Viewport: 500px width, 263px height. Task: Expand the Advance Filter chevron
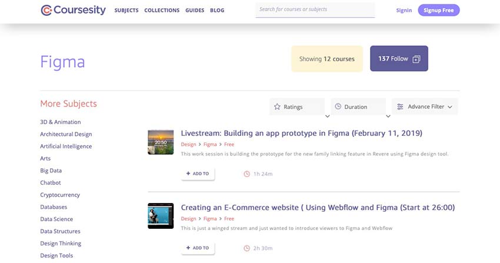click(449, 107)
